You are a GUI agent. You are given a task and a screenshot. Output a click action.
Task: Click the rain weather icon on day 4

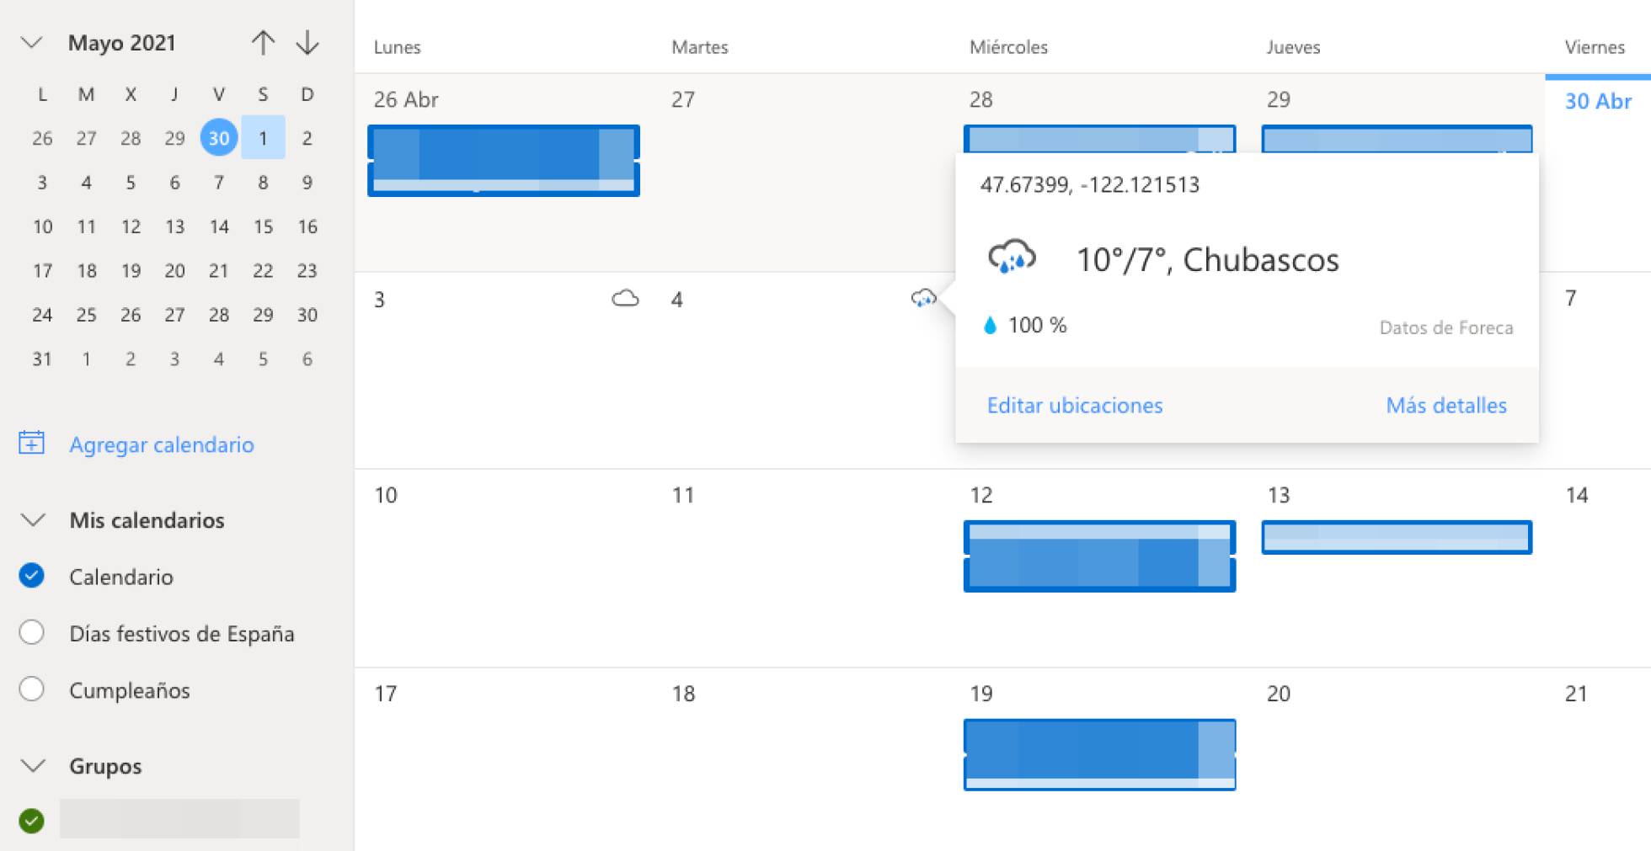click(923, 299)
